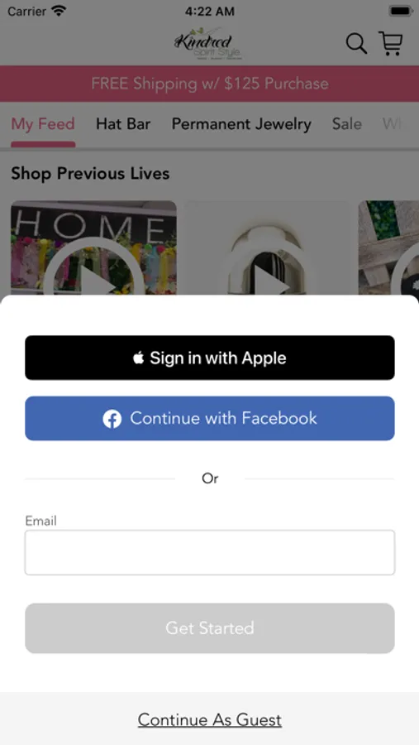Tap the Kindred Spirit Style logo
The height and width of the screenshot is (745, 419).
(209, 43)
